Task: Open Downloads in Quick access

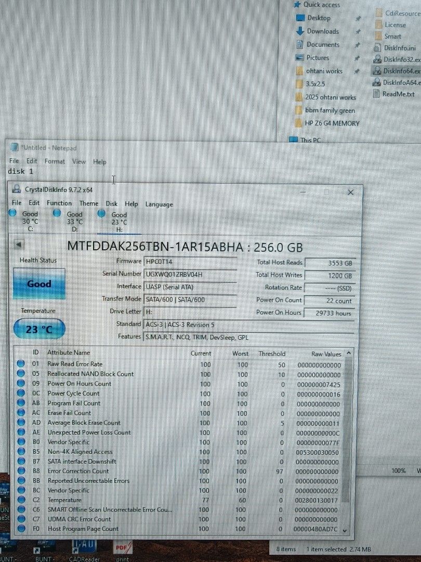Action: [323, 31]
